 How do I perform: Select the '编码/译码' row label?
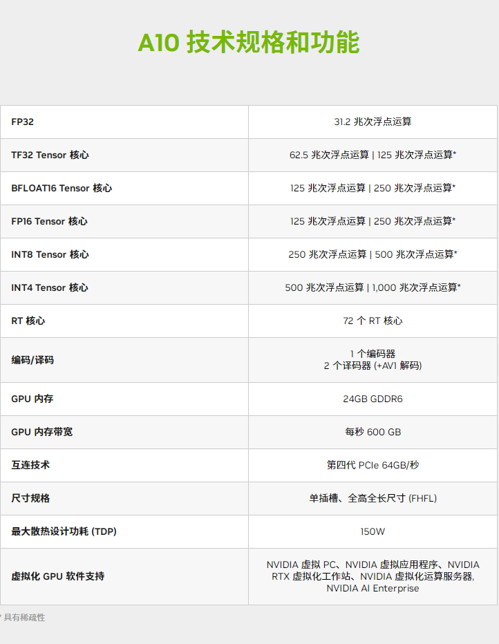(x=32, y=360)
